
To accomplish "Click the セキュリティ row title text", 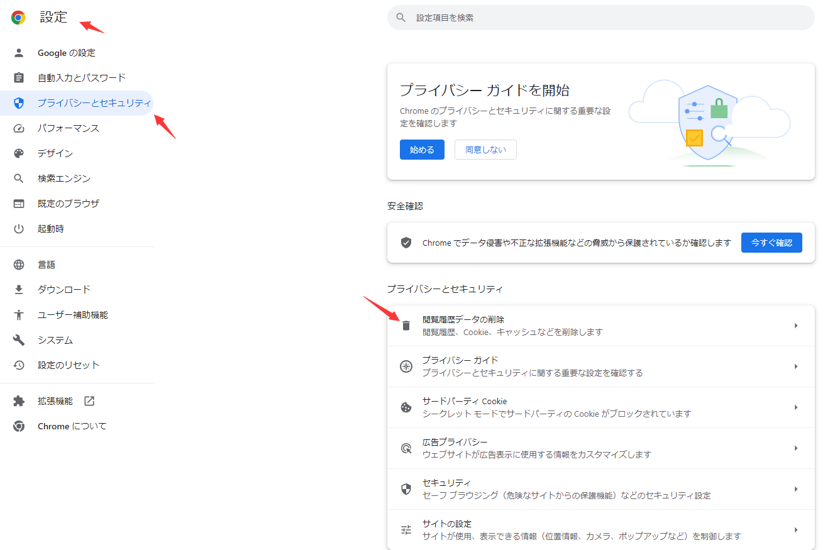I will [447, 483].
